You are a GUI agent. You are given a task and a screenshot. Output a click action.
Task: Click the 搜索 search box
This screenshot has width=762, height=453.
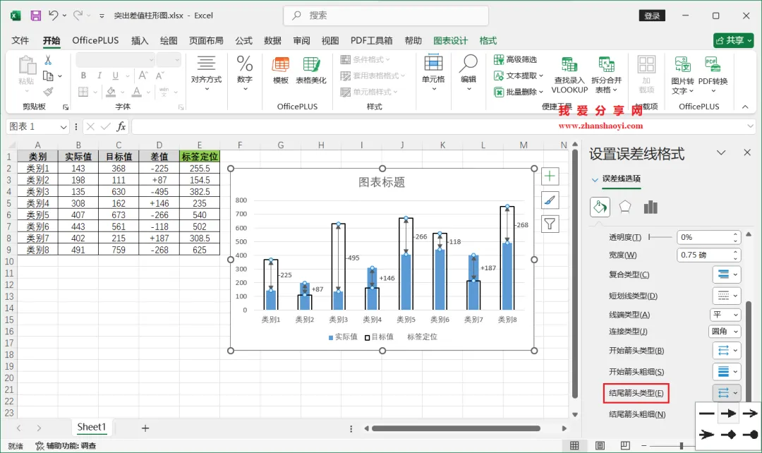coord(386,16)
